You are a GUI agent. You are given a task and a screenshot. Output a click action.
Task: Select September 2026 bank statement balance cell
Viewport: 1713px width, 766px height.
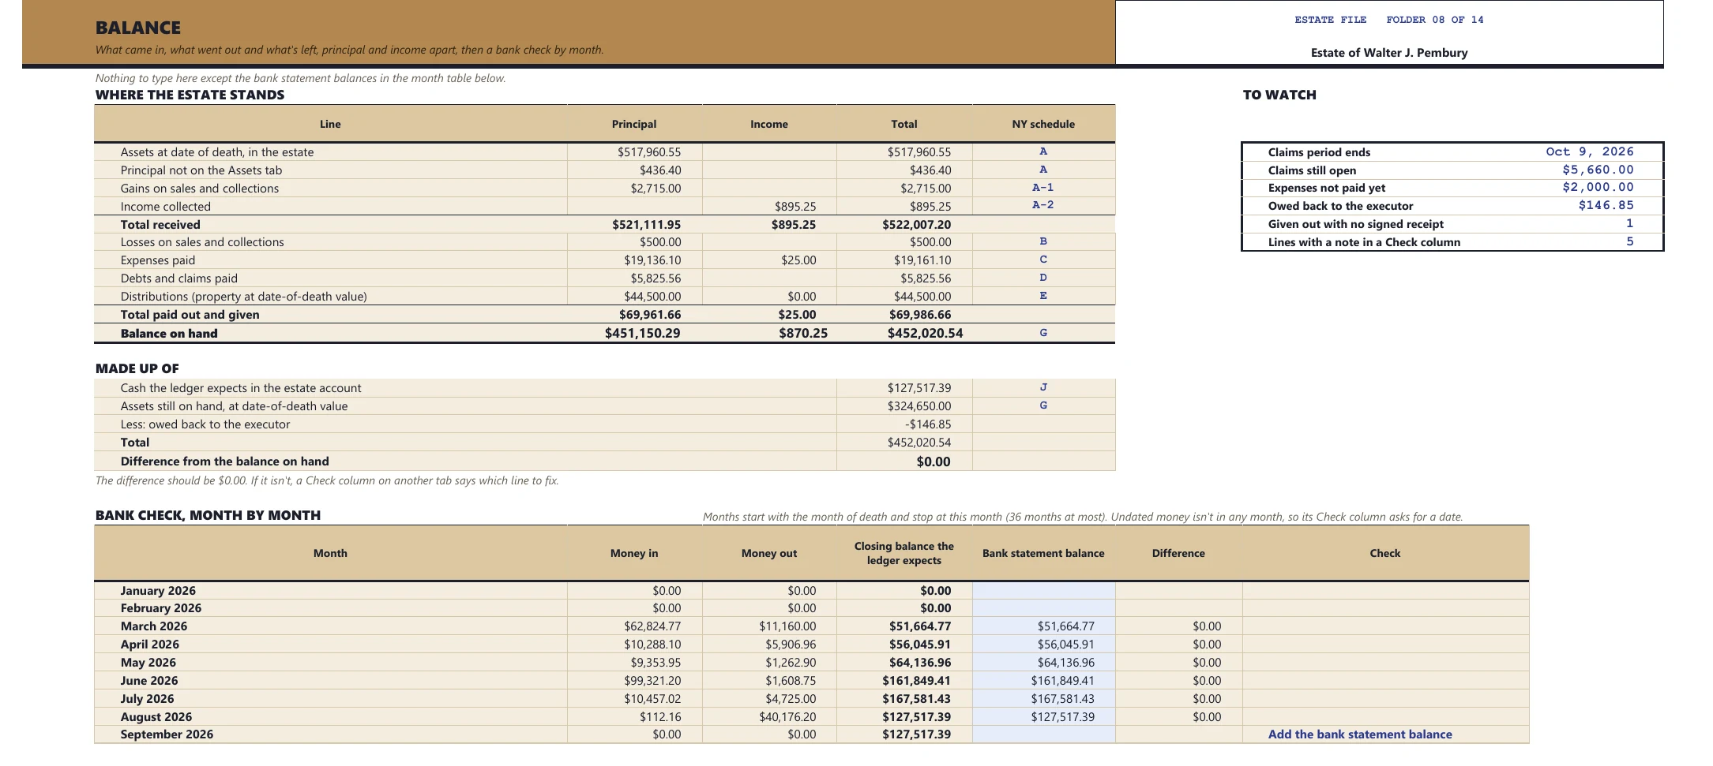[1043, 734]
